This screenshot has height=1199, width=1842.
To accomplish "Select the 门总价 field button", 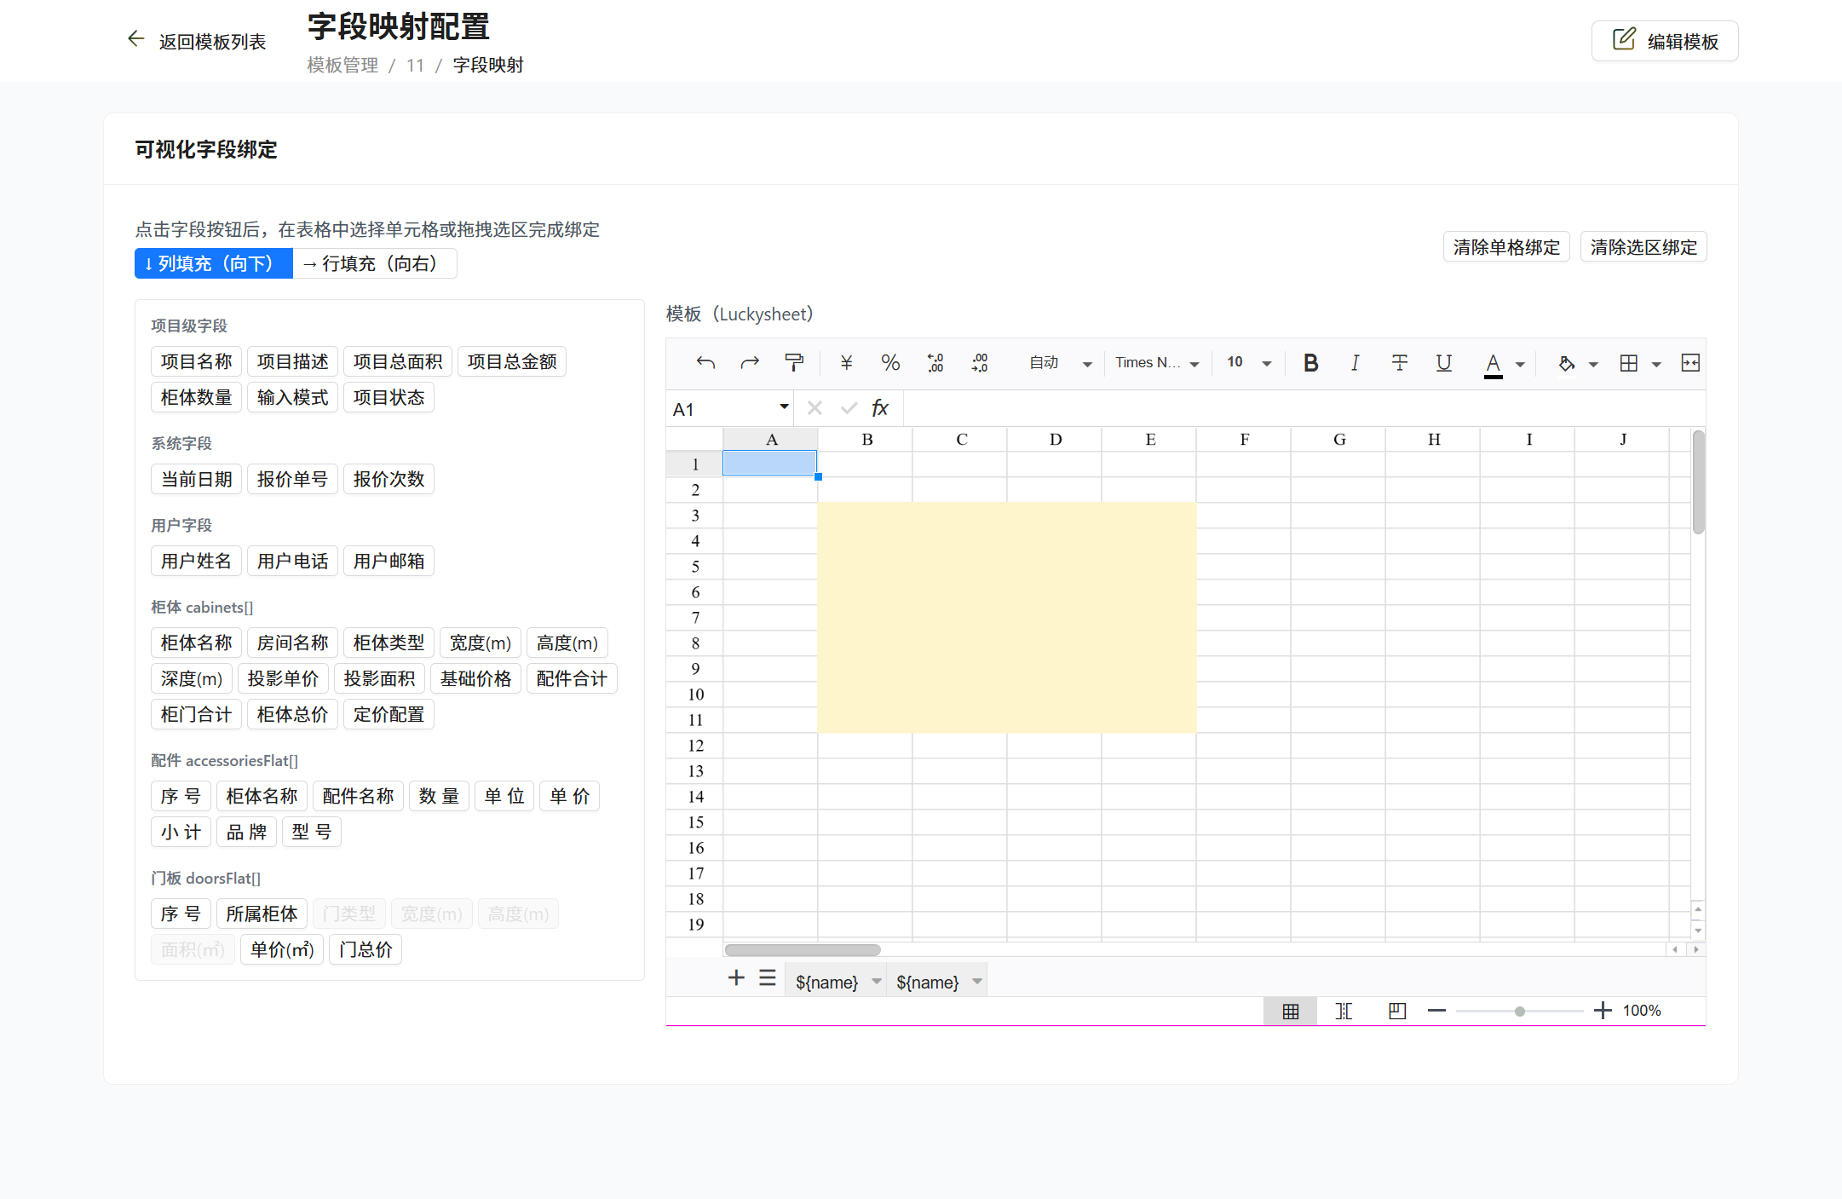I will click(366, 949).
